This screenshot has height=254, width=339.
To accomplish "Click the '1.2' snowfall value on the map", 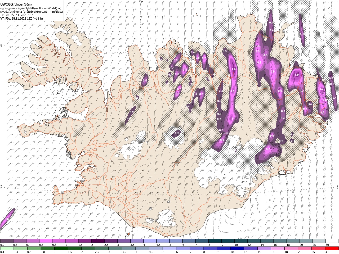I will 233,91.
